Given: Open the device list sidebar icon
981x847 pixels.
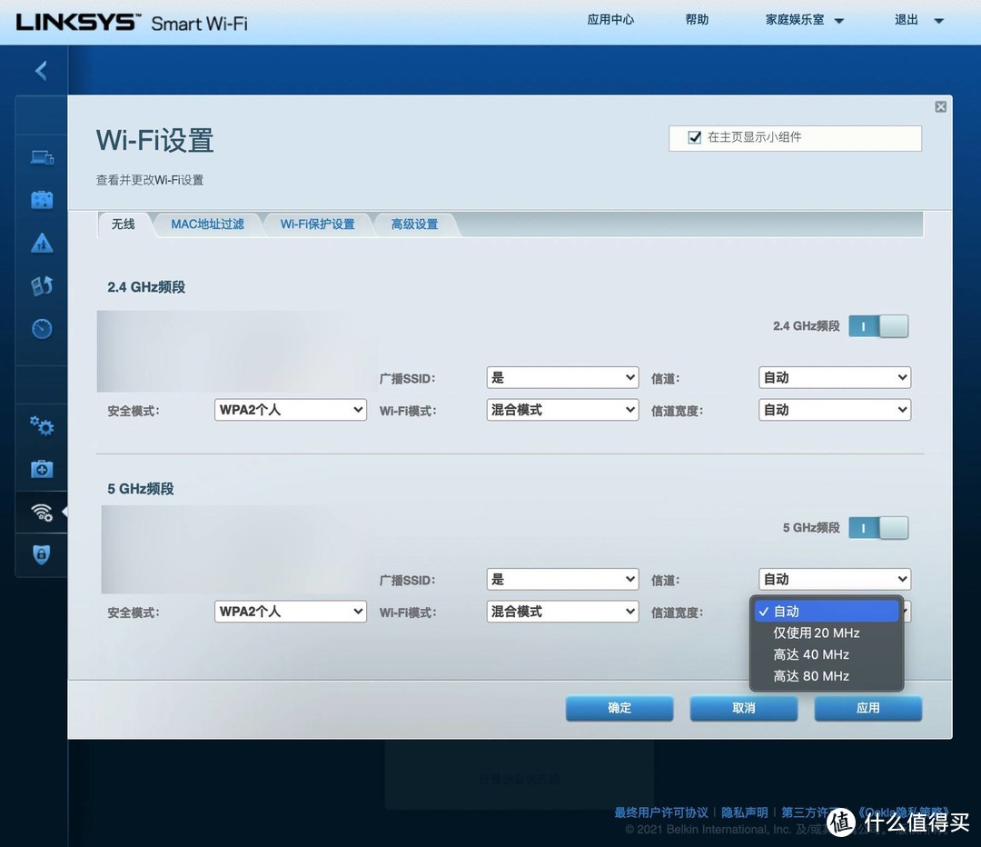Looking at the screenshot, I should (41, 156).
